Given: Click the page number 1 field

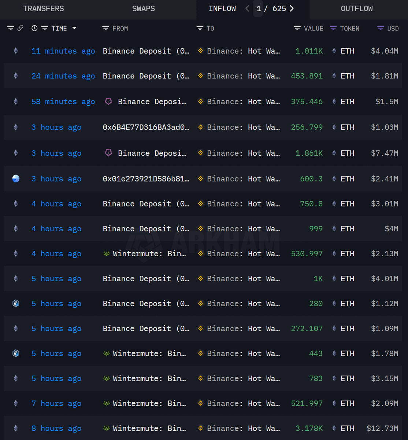Looking at the screenshot, I should pyautogui.click(x=259, y=8).
